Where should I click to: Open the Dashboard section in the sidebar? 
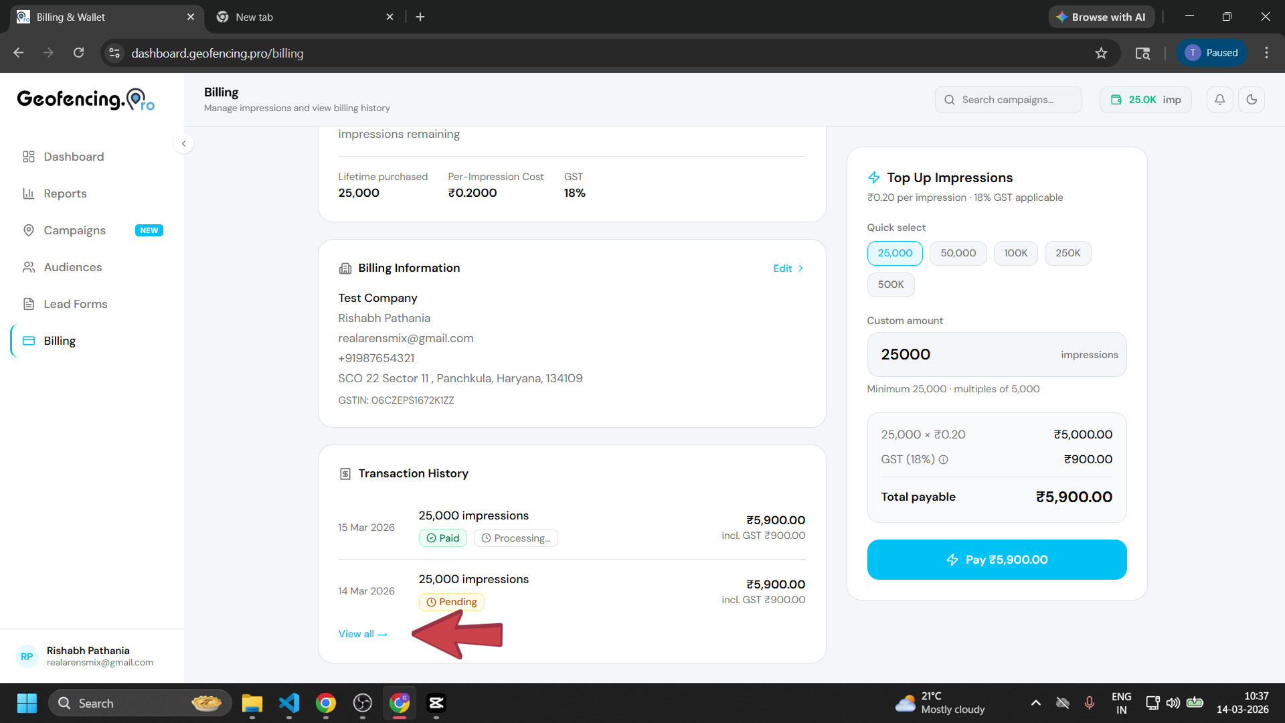(x=73, y=157)
